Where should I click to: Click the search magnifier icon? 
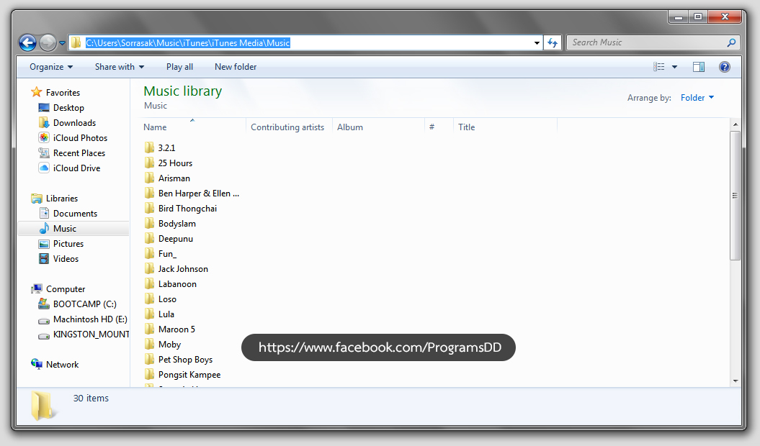[x=732, y=43]
